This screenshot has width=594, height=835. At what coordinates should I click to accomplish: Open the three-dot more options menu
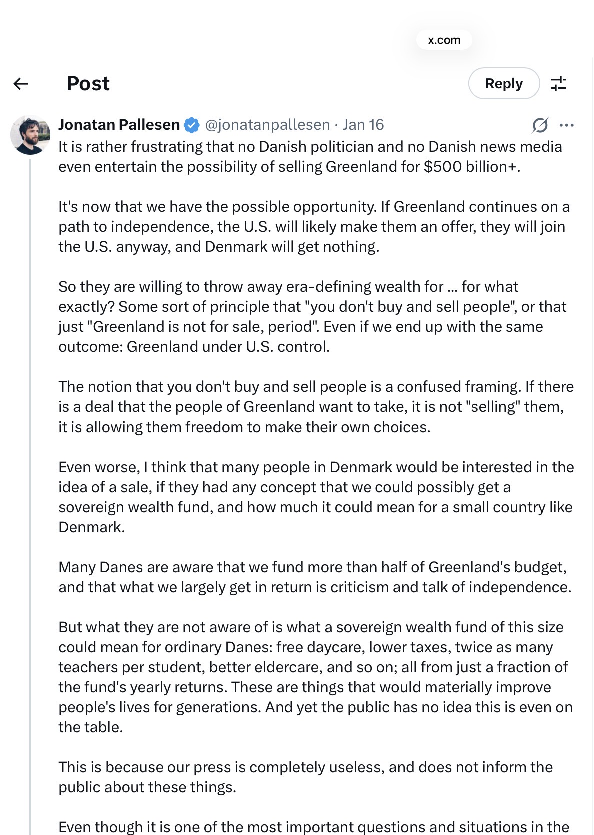point(566,125)
